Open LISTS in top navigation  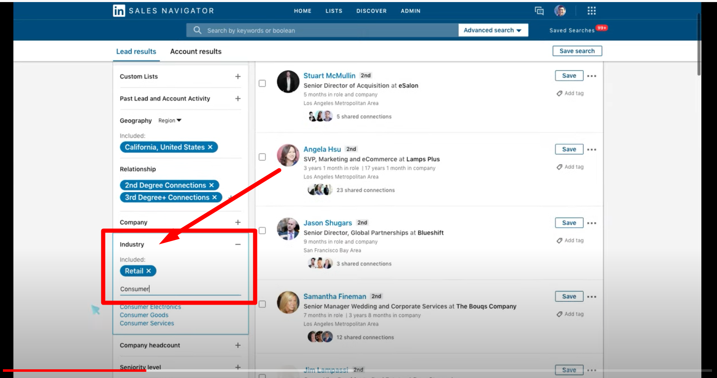[x=334, y=11]
